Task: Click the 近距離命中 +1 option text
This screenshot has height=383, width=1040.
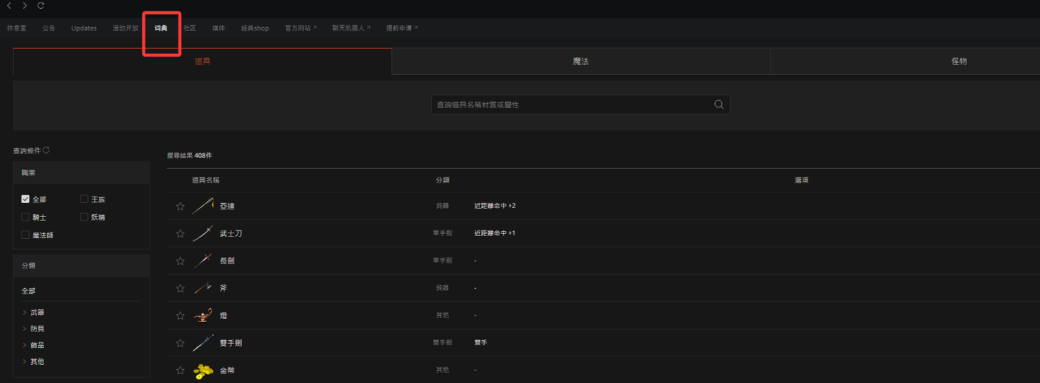Action: (x=494, y=233)
